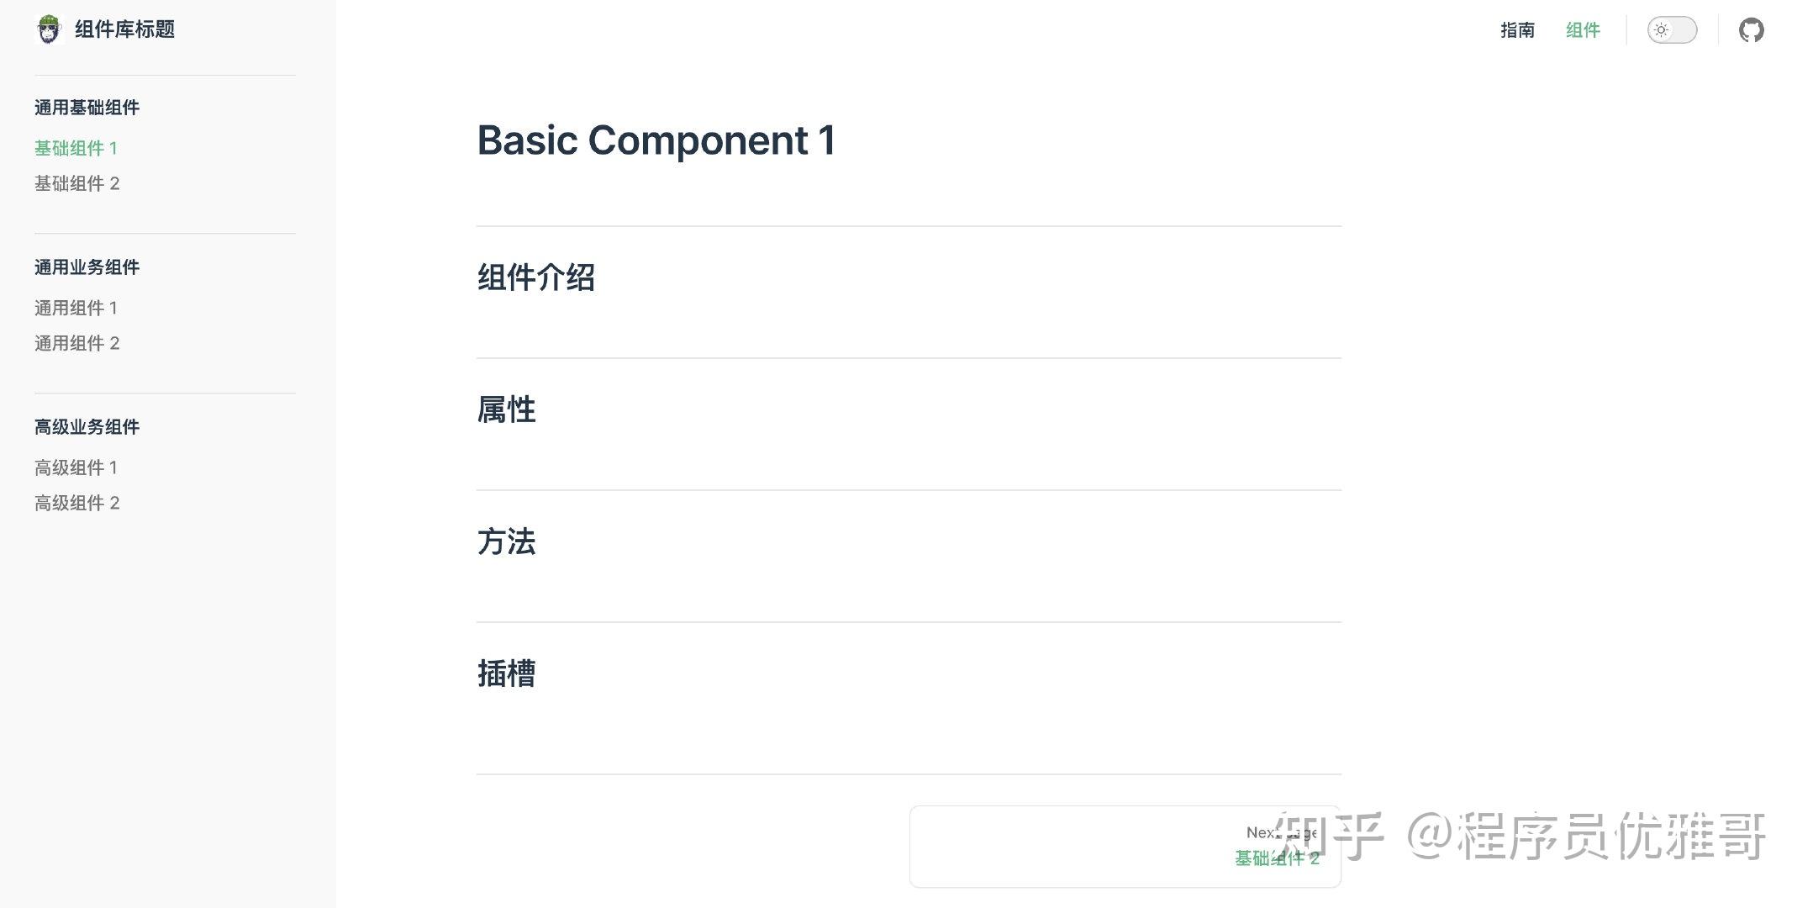1813x908 pixels.
Task: Collapse the 高级业务组件 sidebar group
Action: (87, 427)
